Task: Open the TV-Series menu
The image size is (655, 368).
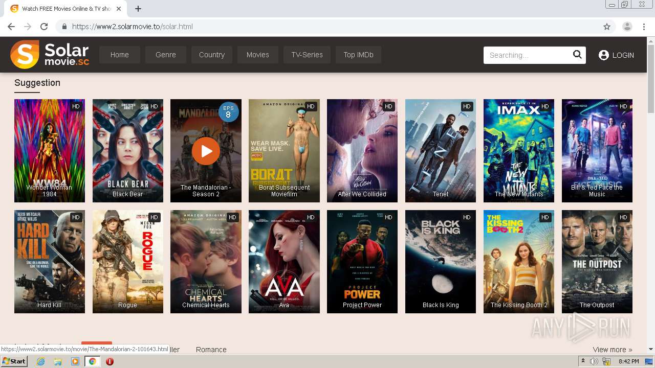Action: [307, 55]
